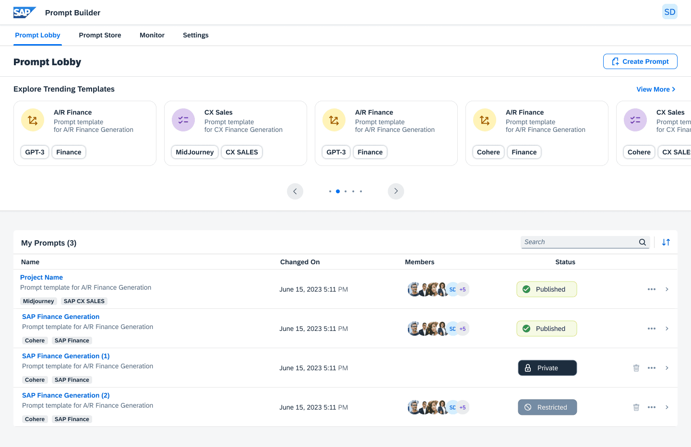Screen dimensions: 691x447
Task: Open more actions for SAP Finance Generation (1)
Action: (652, 368)
